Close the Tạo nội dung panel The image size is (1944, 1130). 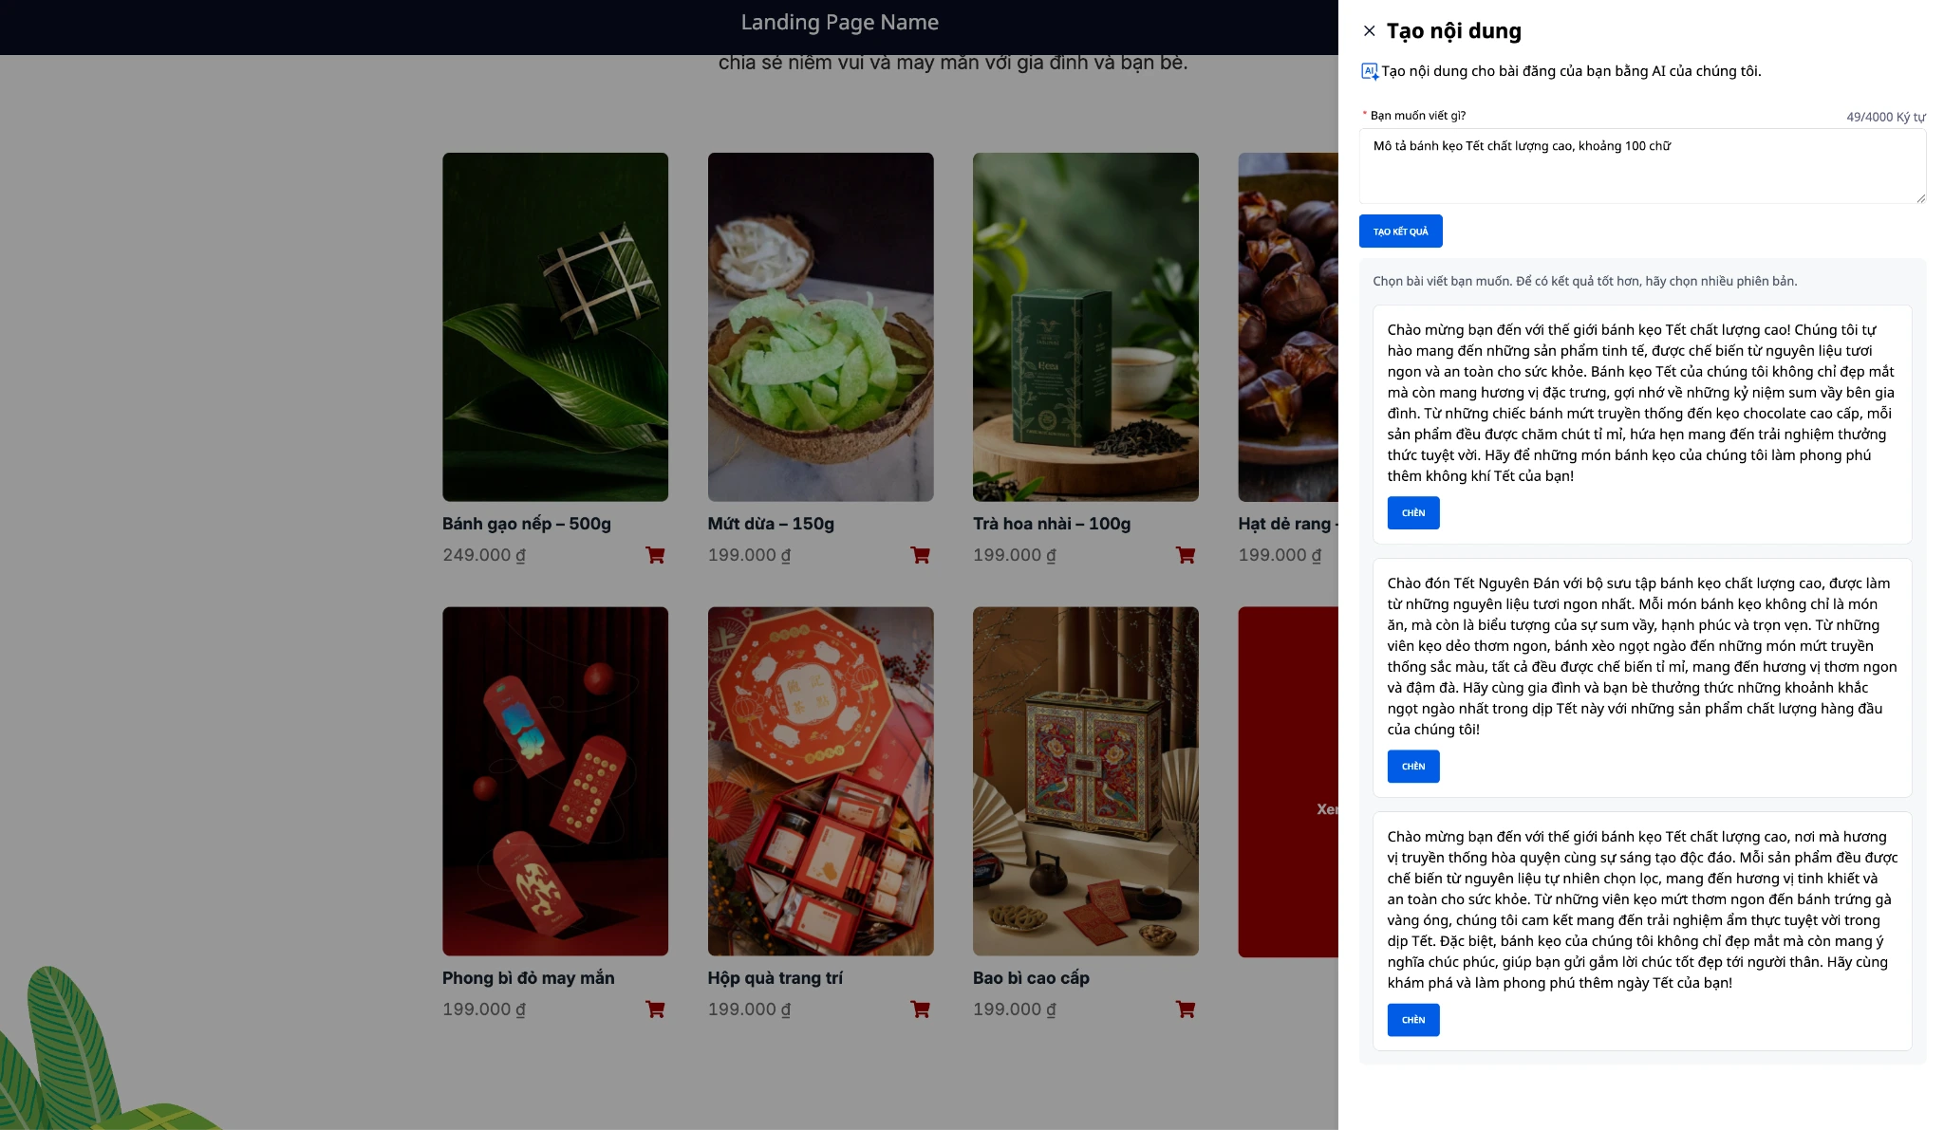pyautogui.click(x=1369, y=31)
